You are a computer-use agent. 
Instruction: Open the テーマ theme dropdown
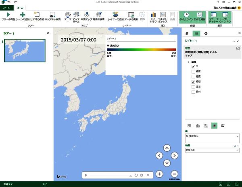pos(68,17)
